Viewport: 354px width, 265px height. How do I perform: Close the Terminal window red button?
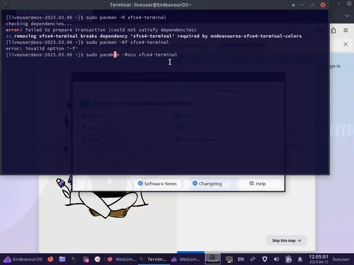(323, 5)
